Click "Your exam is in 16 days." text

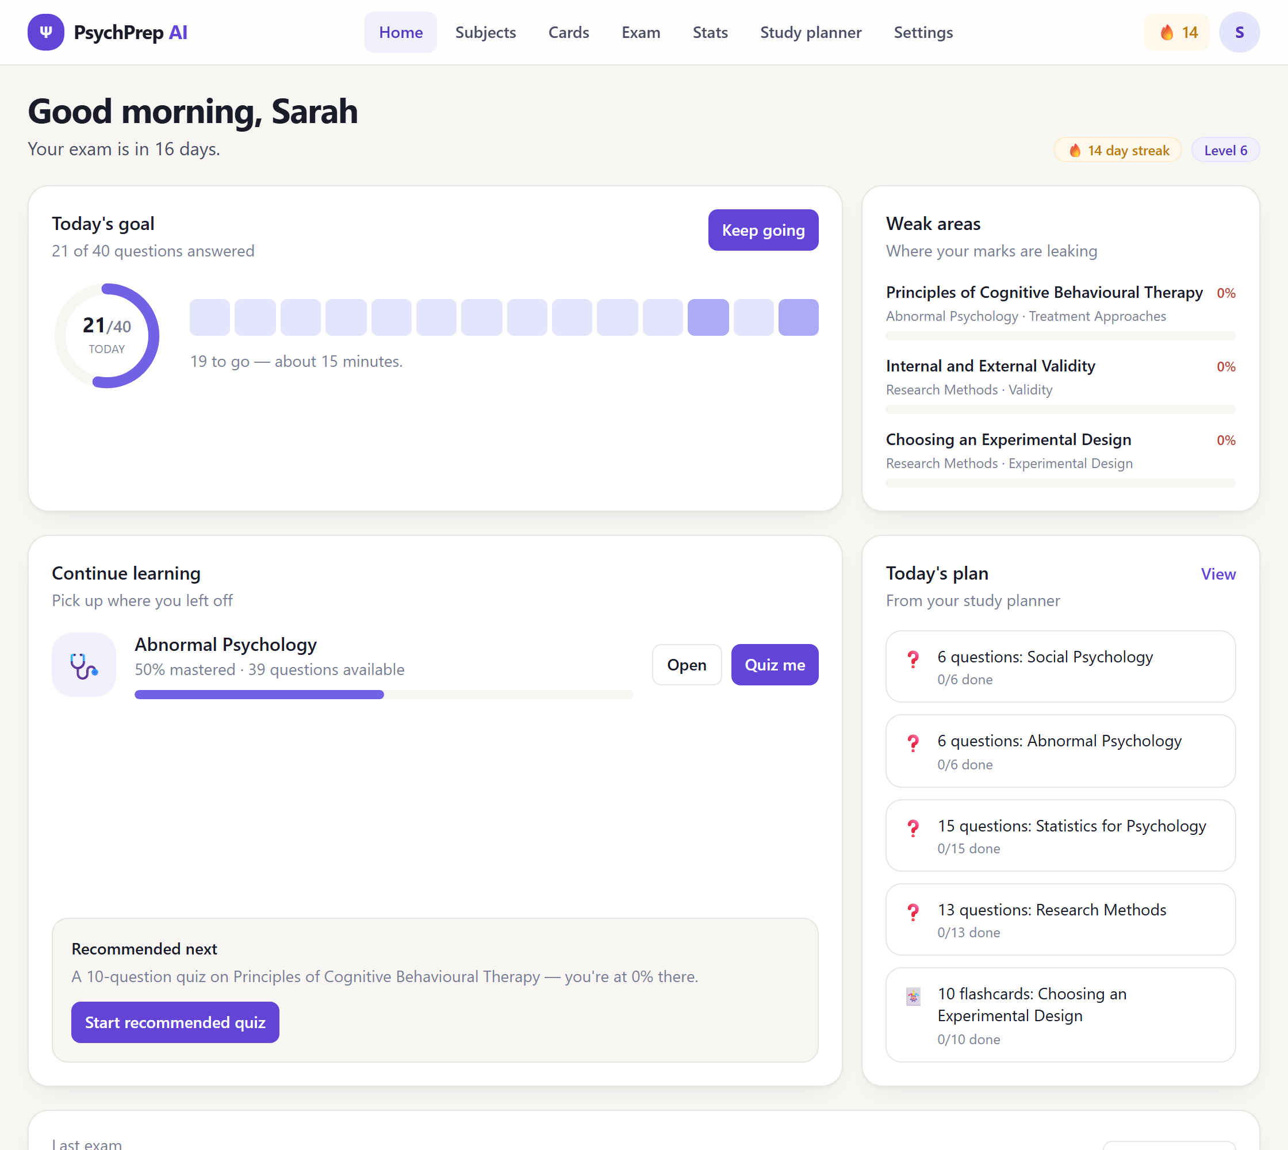tap(124, 149)
